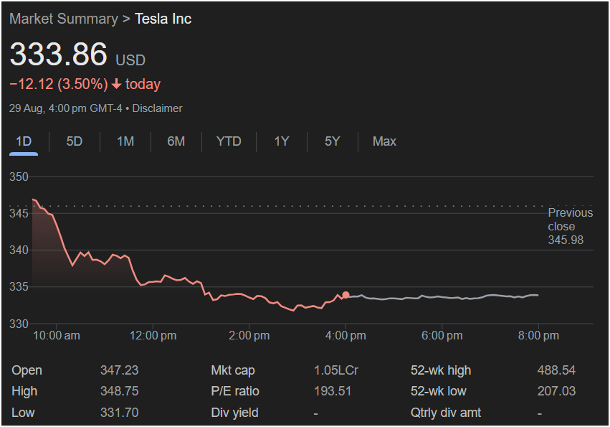The height and width of the screenshot is (427, 610).
Task: Select the 1Y time range tab
Action: 282,141
